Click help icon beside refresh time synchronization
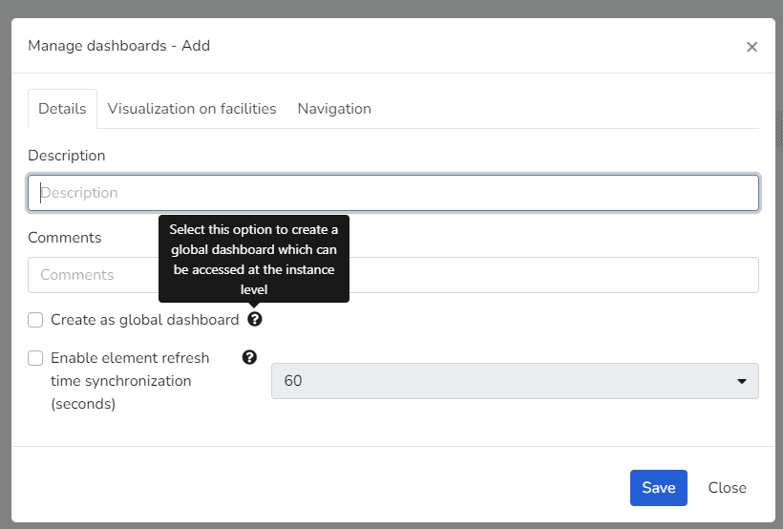783x529 pixels. pos(249,357)
